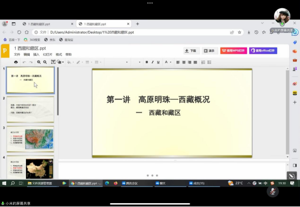Viewport: 300px width, 207px height.
Task: Insert a text box using the toolbar icon
Action: click(x=53, y=62)
